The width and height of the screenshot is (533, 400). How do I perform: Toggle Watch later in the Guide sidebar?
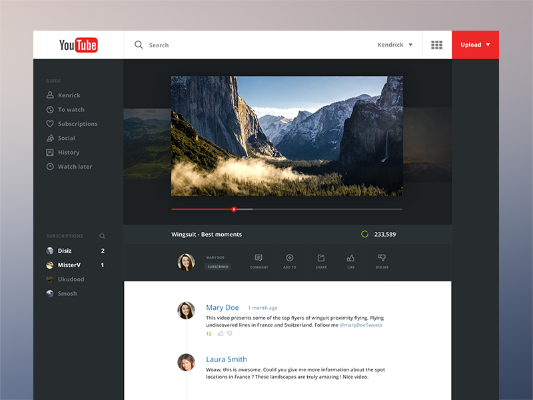[69, 166]
